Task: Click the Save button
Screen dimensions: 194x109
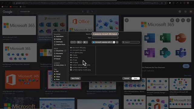Action: [135, 78]
